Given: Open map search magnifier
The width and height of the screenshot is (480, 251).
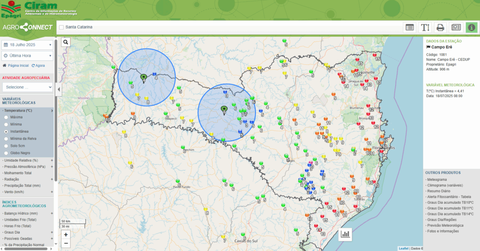Looking at the screenshot, I should pyautogui.click(x=66, y=42).
